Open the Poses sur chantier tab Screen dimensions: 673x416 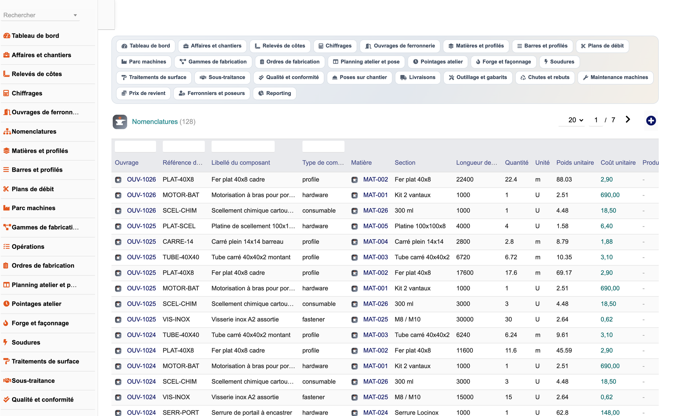point(359,77)
